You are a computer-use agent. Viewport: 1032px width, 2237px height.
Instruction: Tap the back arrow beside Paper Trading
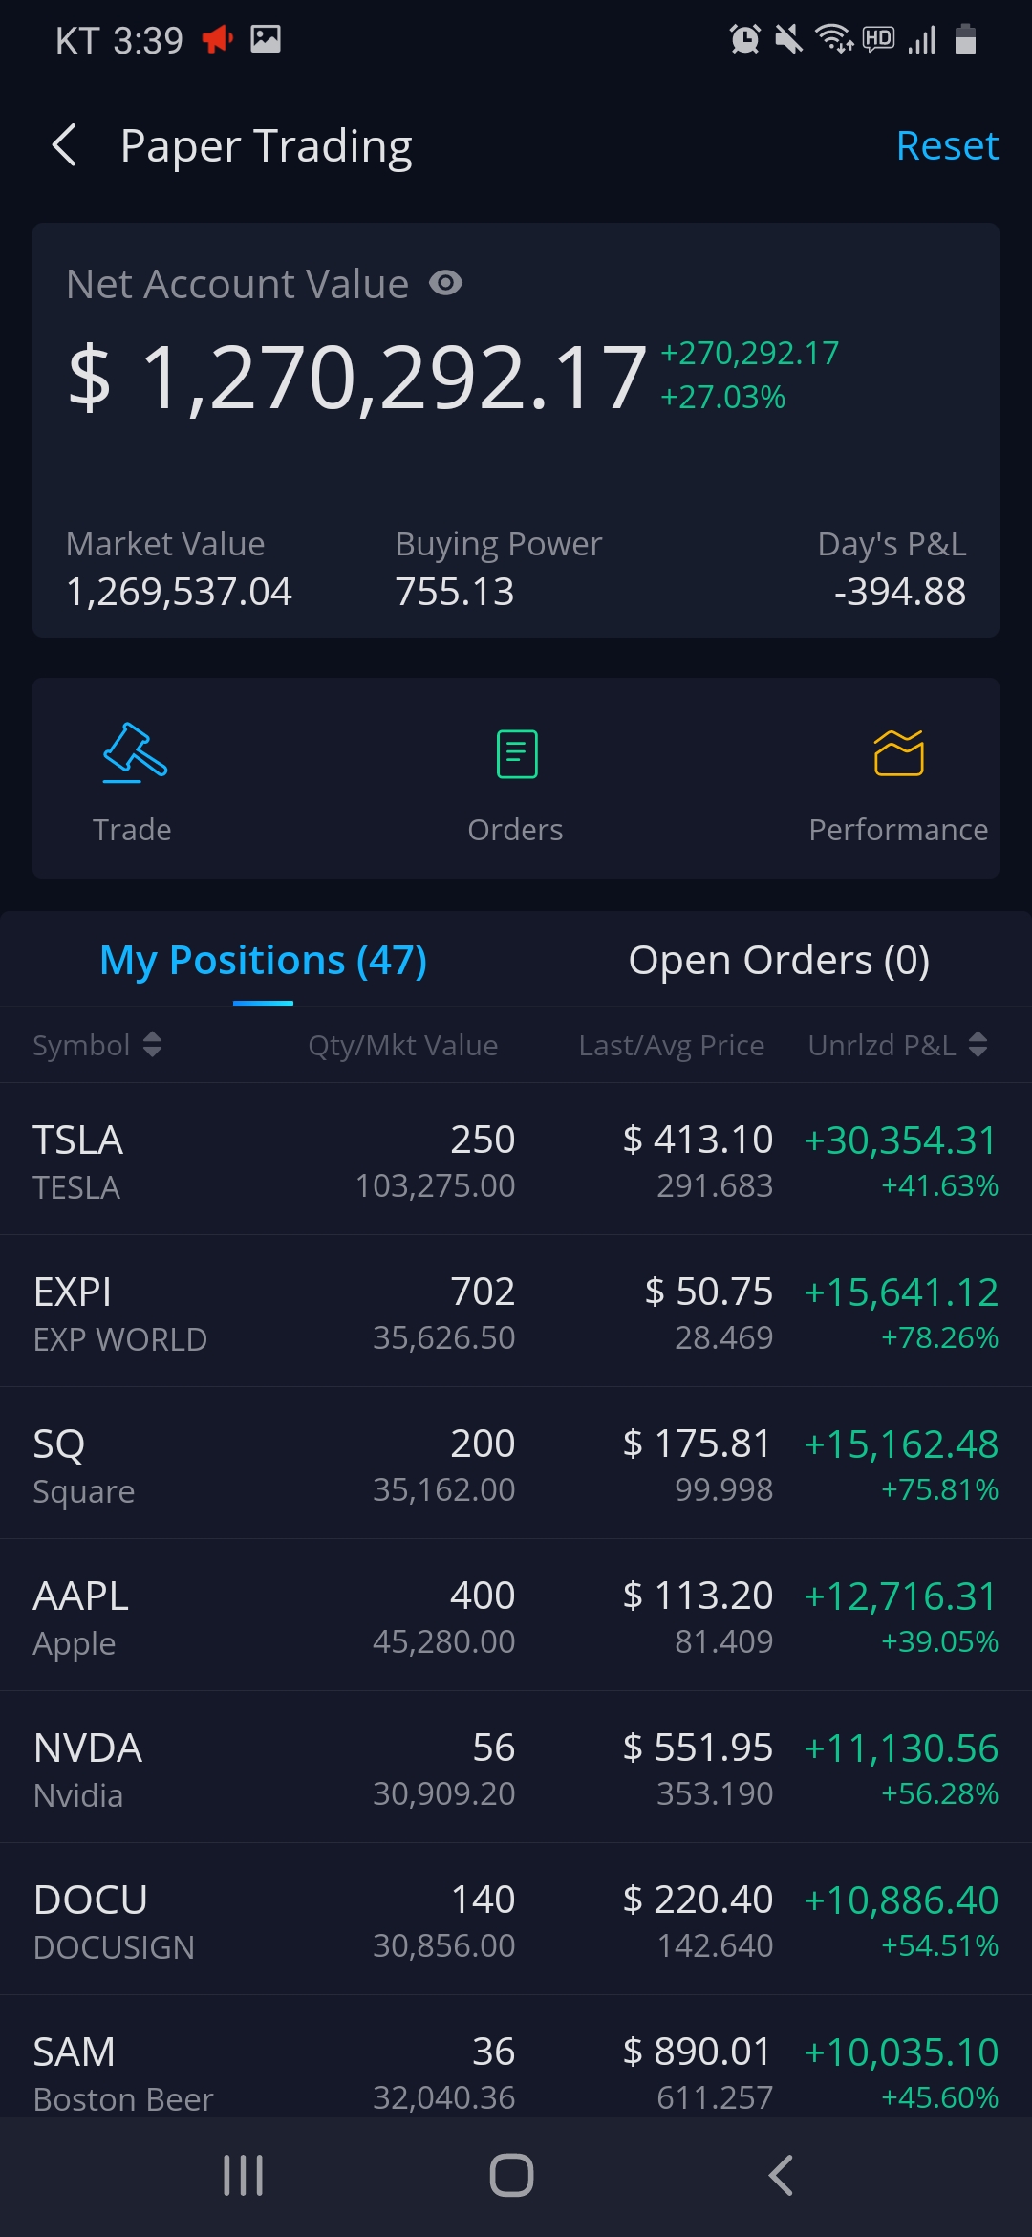tap(64, 145)
